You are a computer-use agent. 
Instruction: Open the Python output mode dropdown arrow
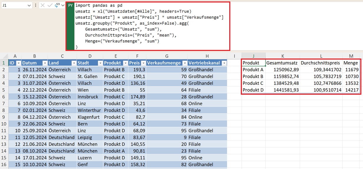click(63, 6)
